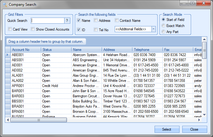Click the Company Search title bar icon

pyautogui.click(x=4, y=5)
